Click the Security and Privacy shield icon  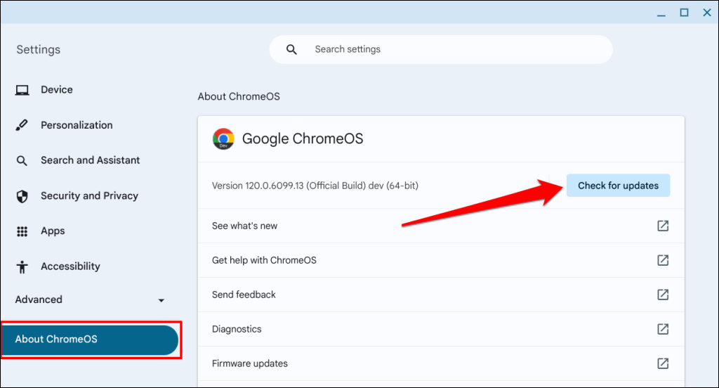click(x=22, y=196)
